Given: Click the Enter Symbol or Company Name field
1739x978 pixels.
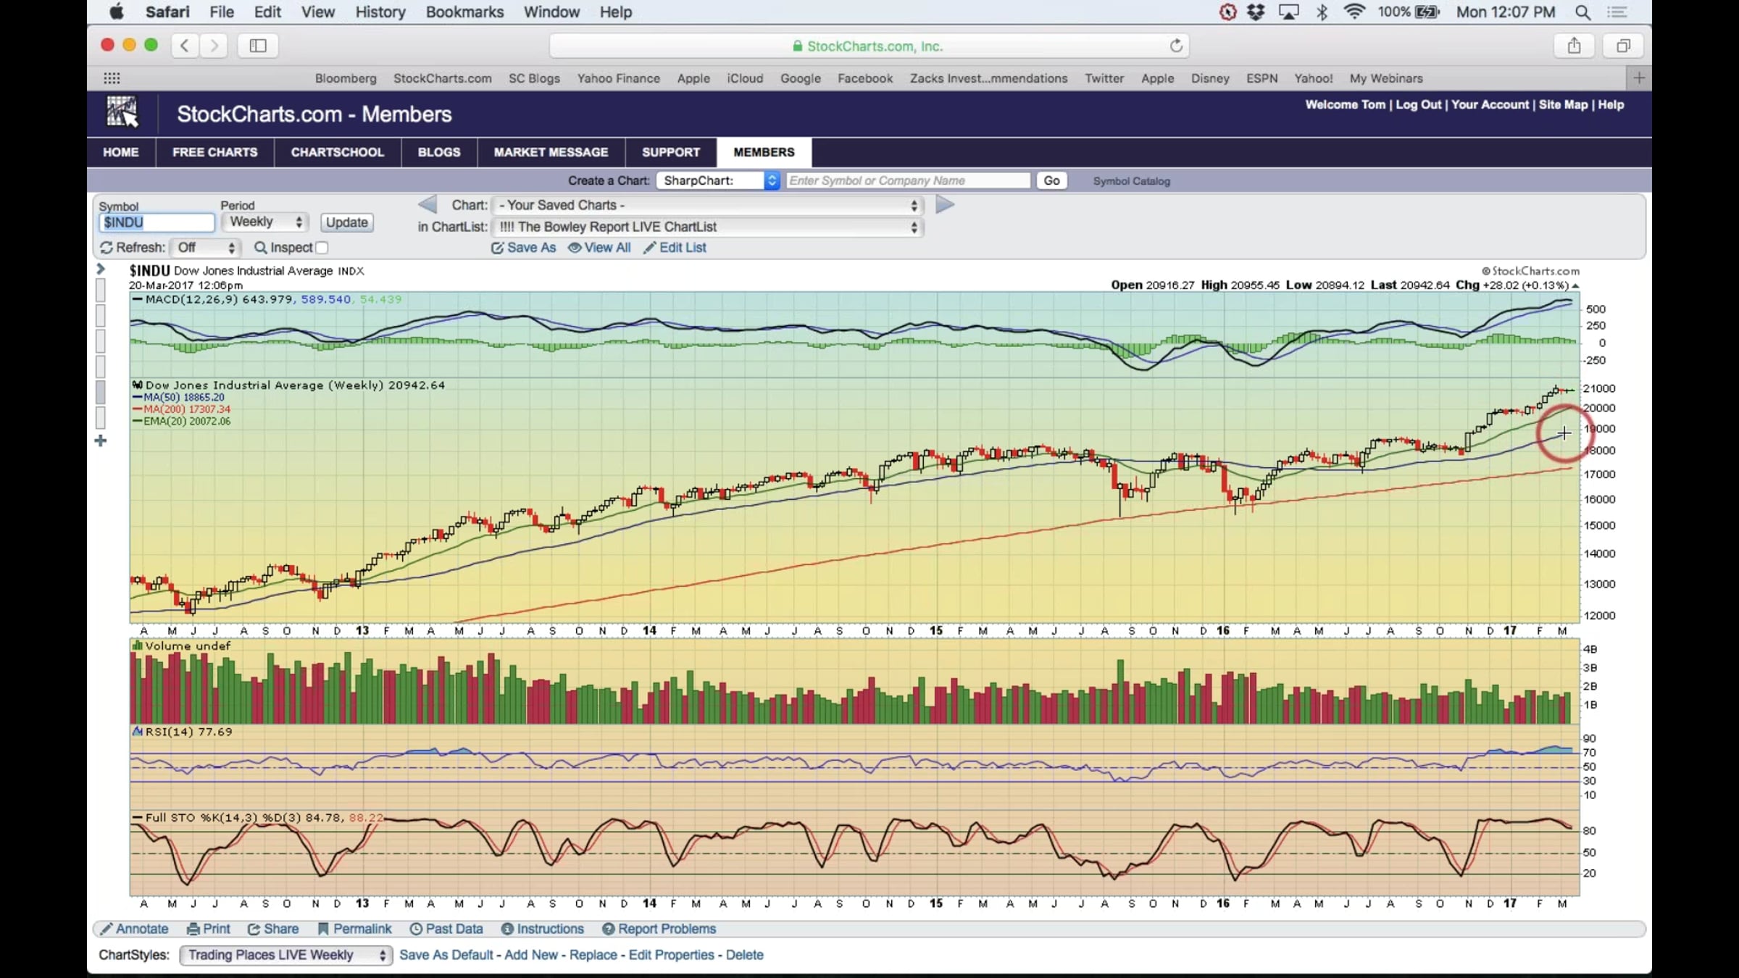Looking at the screenshot, I should pyautogui.click(x=908, y=180).
